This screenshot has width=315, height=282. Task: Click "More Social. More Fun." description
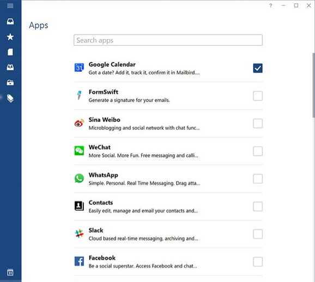click(143, 155)
